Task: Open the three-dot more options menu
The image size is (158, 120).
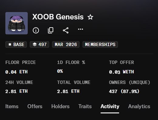Action: click(81, 29)
